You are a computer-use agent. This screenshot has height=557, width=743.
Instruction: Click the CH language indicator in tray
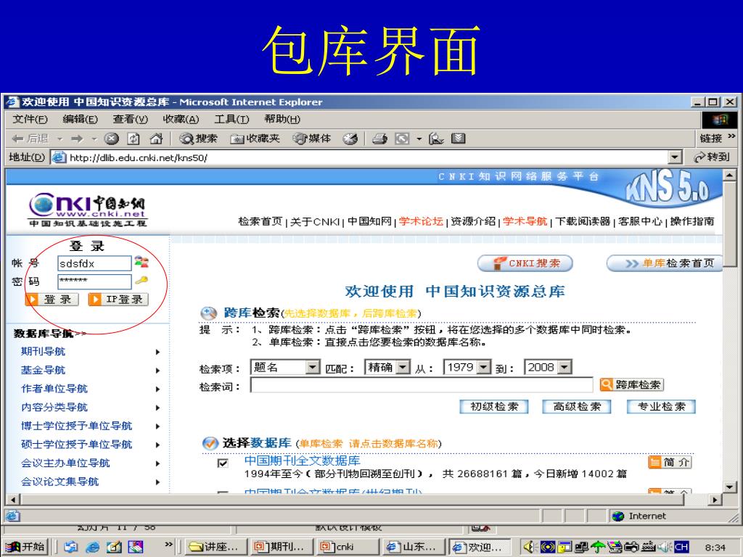point(681,547)
